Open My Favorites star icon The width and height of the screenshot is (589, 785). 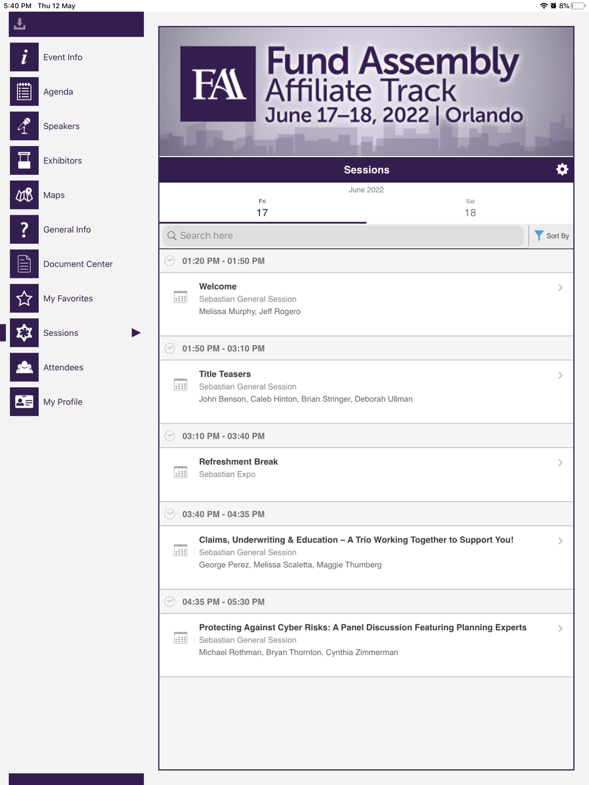point(24,298)
